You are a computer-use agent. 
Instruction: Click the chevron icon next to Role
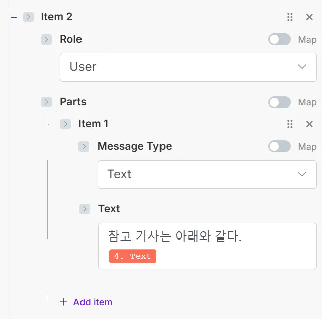point(47,40)
